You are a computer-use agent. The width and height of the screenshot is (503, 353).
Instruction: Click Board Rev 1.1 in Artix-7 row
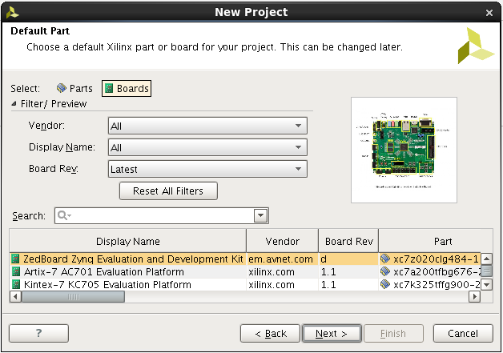pyautogui.click(x=348, y=272)
